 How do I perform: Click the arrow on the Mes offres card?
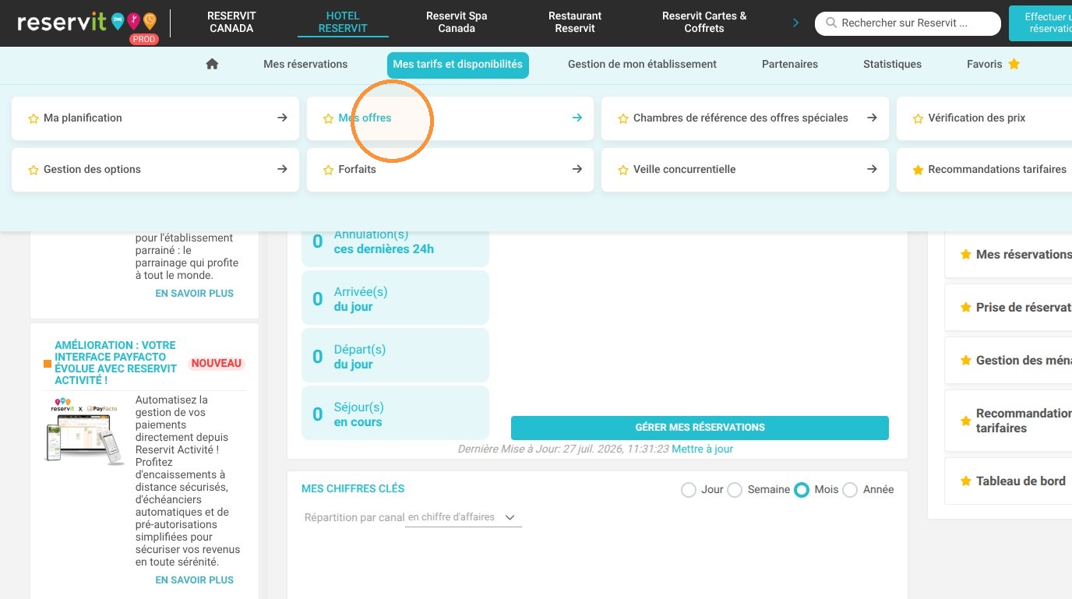click(x=577, y=118)
